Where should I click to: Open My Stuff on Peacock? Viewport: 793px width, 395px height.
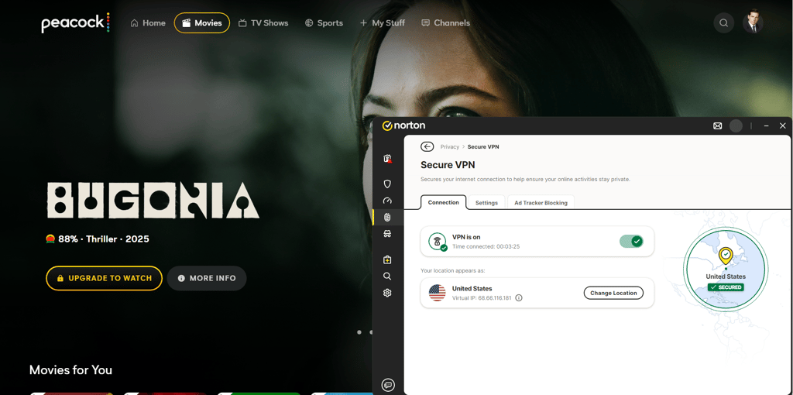pyautogui.click(x=382, y=22)
